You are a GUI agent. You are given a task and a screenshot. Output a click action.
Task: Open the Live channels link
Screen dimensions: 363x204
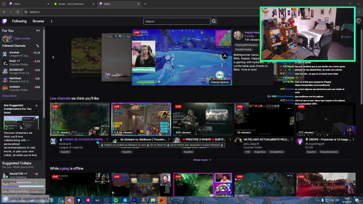tap(60, 98)
